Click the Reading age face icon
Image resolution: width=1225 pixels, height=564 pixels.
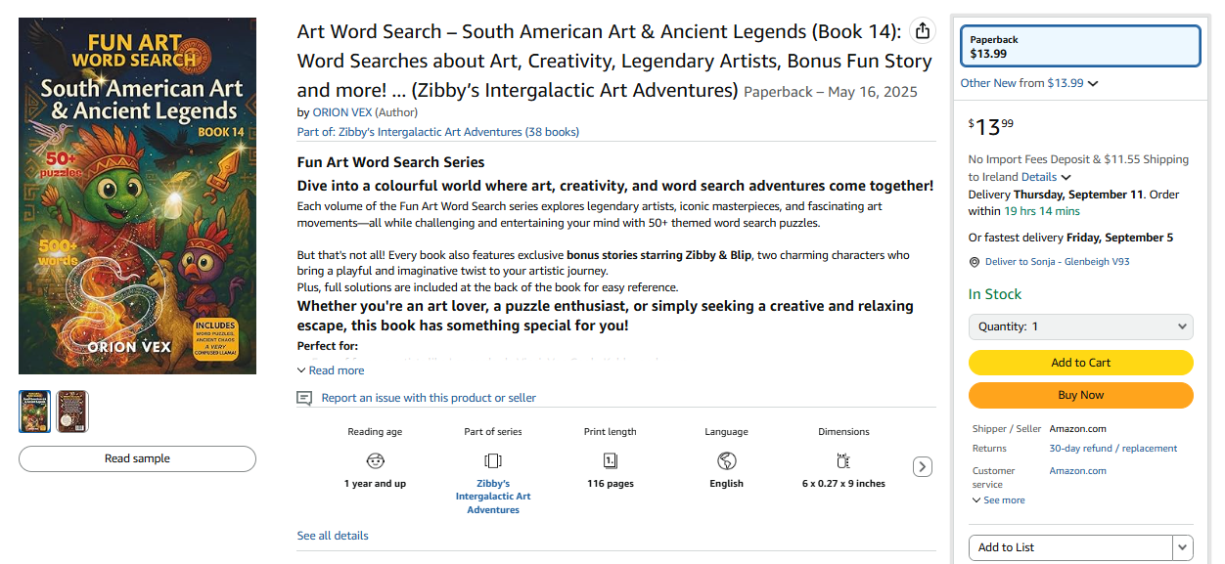pyautogui.click(x=375, y=460)
